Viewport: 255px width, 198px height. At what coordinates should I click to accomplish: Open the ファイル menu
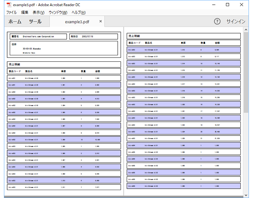(11, 13)
